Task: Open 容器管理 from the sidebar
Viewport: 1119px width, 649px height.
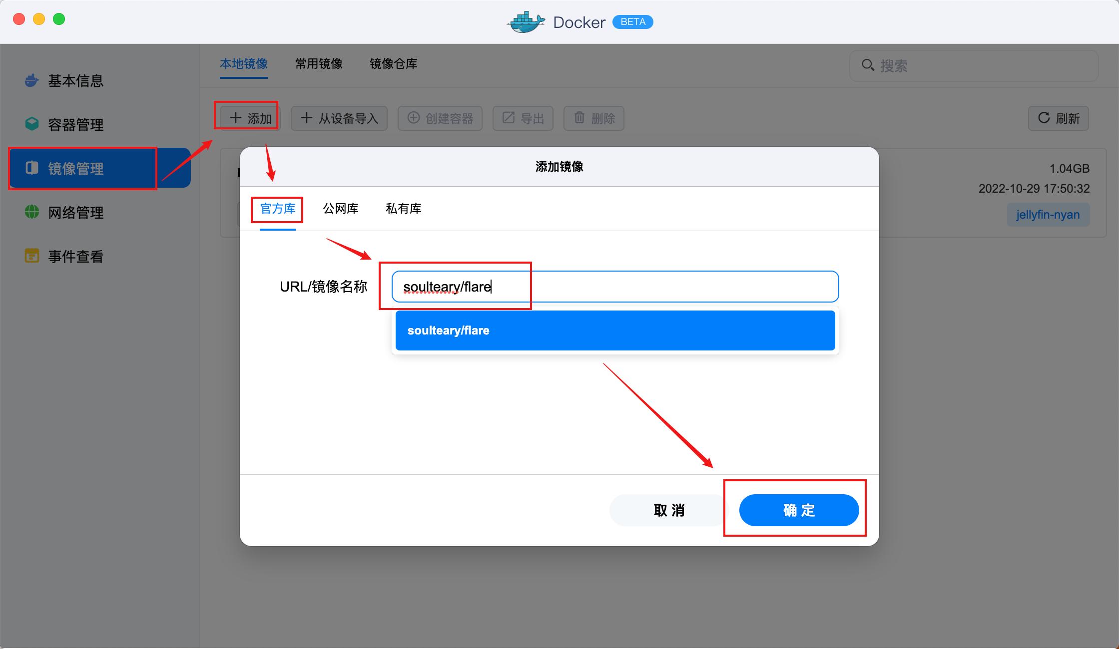Action: [x=75, y=125]
